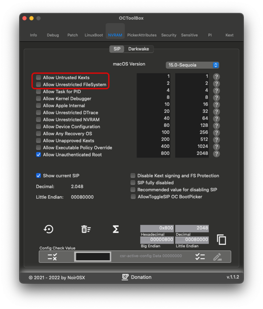263x309 pixels.
Task: Enable Allow Untrusted Kexts checkbox
Action: pyautogui.click(x=39, y=77)
